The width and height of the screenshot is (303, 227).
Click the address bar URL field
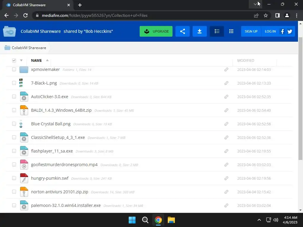(143, 15)
